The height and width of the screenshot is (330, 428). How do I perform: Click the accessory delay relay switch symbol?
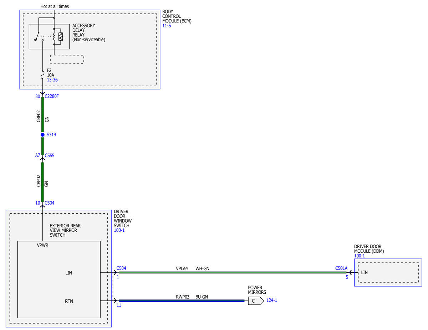click(x=39, y=36)
